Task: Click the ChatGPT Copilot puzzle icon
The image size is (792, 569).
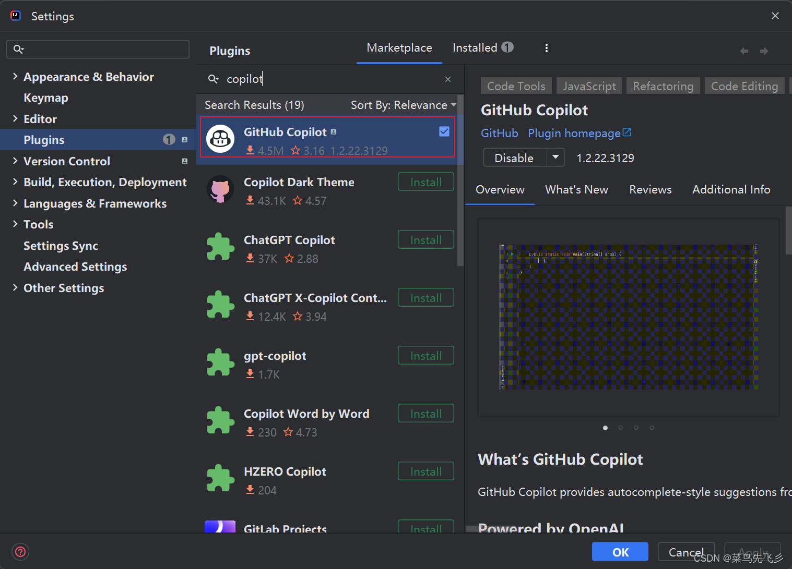Action: coord(220,247)
